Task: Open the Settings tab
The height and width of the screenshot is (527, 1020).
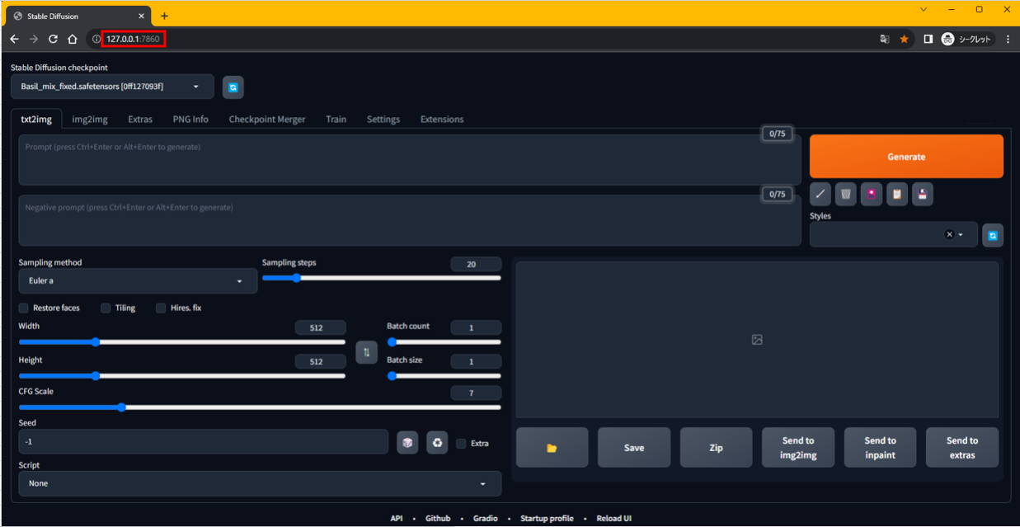Action: pos(383,119)
